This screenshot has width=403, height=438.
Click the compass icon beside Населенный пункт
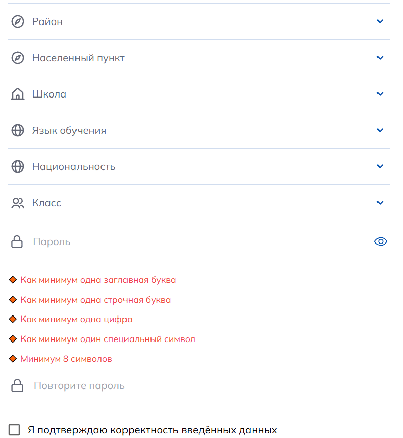coord(18,58)
